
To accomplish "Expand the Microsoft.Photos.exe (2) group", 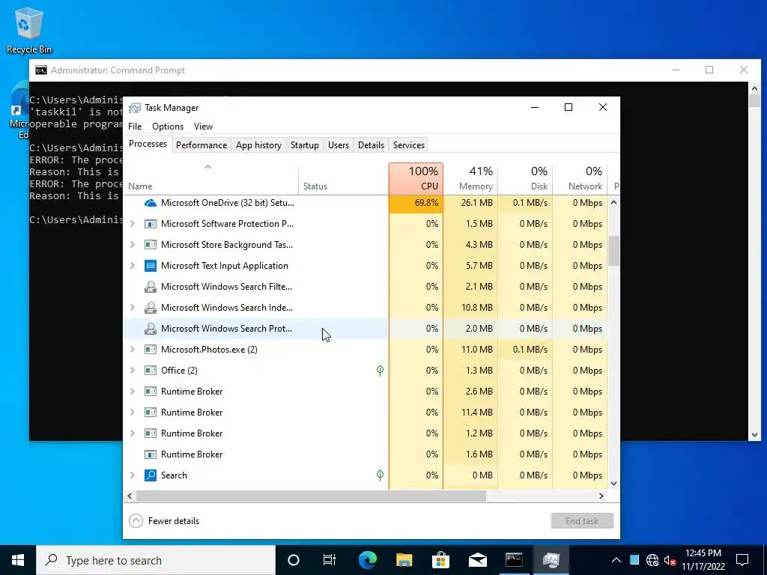I will (132, 350).
